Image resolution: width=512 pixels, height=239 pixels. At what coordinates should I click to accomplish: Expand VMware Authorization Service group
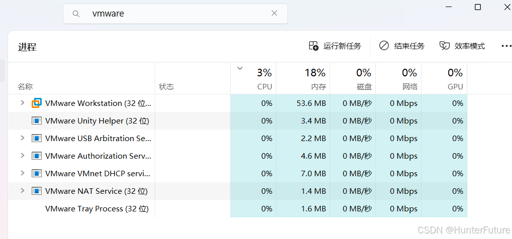point(22,156)
